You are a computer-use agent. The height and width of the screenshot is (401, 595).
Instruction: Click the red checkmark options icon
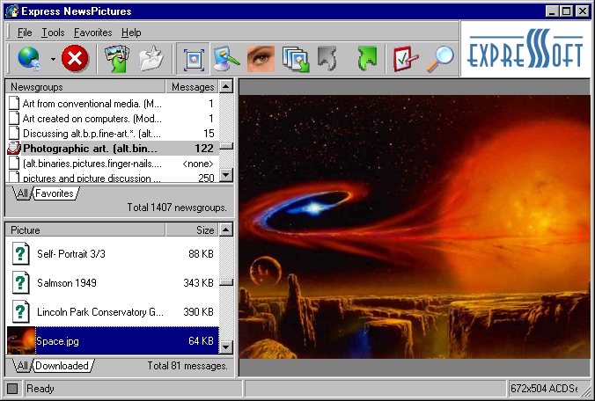pos(406,59)
